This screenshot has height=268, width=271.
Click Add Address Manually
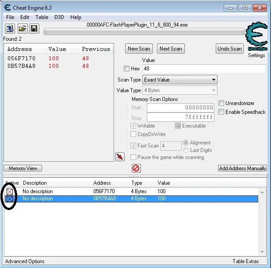pyautogui.click(x=242, y=168)
